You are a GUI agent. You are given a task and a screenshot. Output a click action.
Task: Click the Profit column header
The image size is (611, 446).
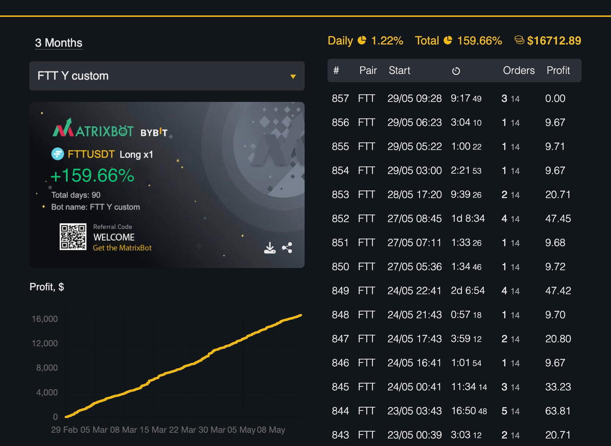click(558, 70)
